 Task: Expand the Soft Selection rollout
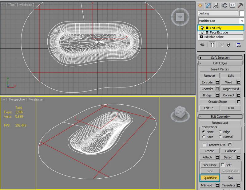click(220, 57)
